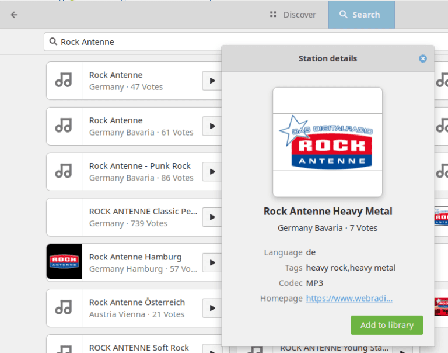448x353 pixels.
Task: Play Rock Antenne Österreich station
Action: pyautogui.click(x=212, y=308)
